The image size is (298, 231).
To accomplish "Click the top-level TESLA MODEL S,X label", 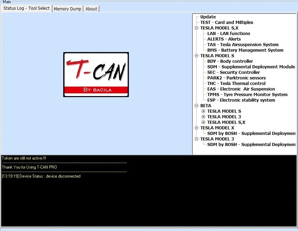I will coord(219,28).
